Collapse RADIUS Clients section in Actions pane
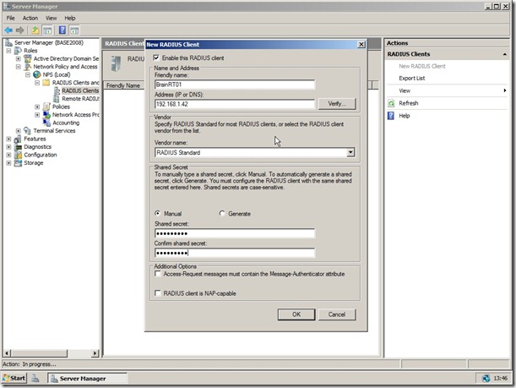516x388 pixels. coord(505,54)
